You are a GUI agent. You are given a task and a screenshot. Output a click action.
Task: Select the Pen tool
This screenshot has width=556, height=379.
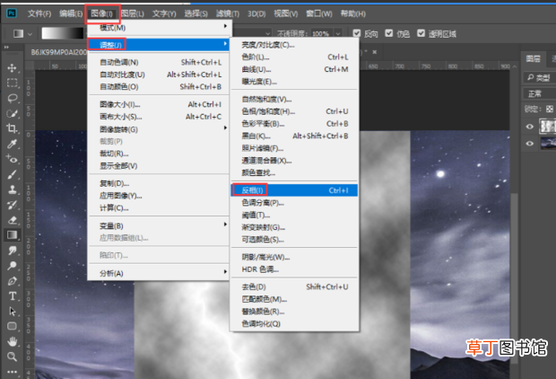click(12, 280)
